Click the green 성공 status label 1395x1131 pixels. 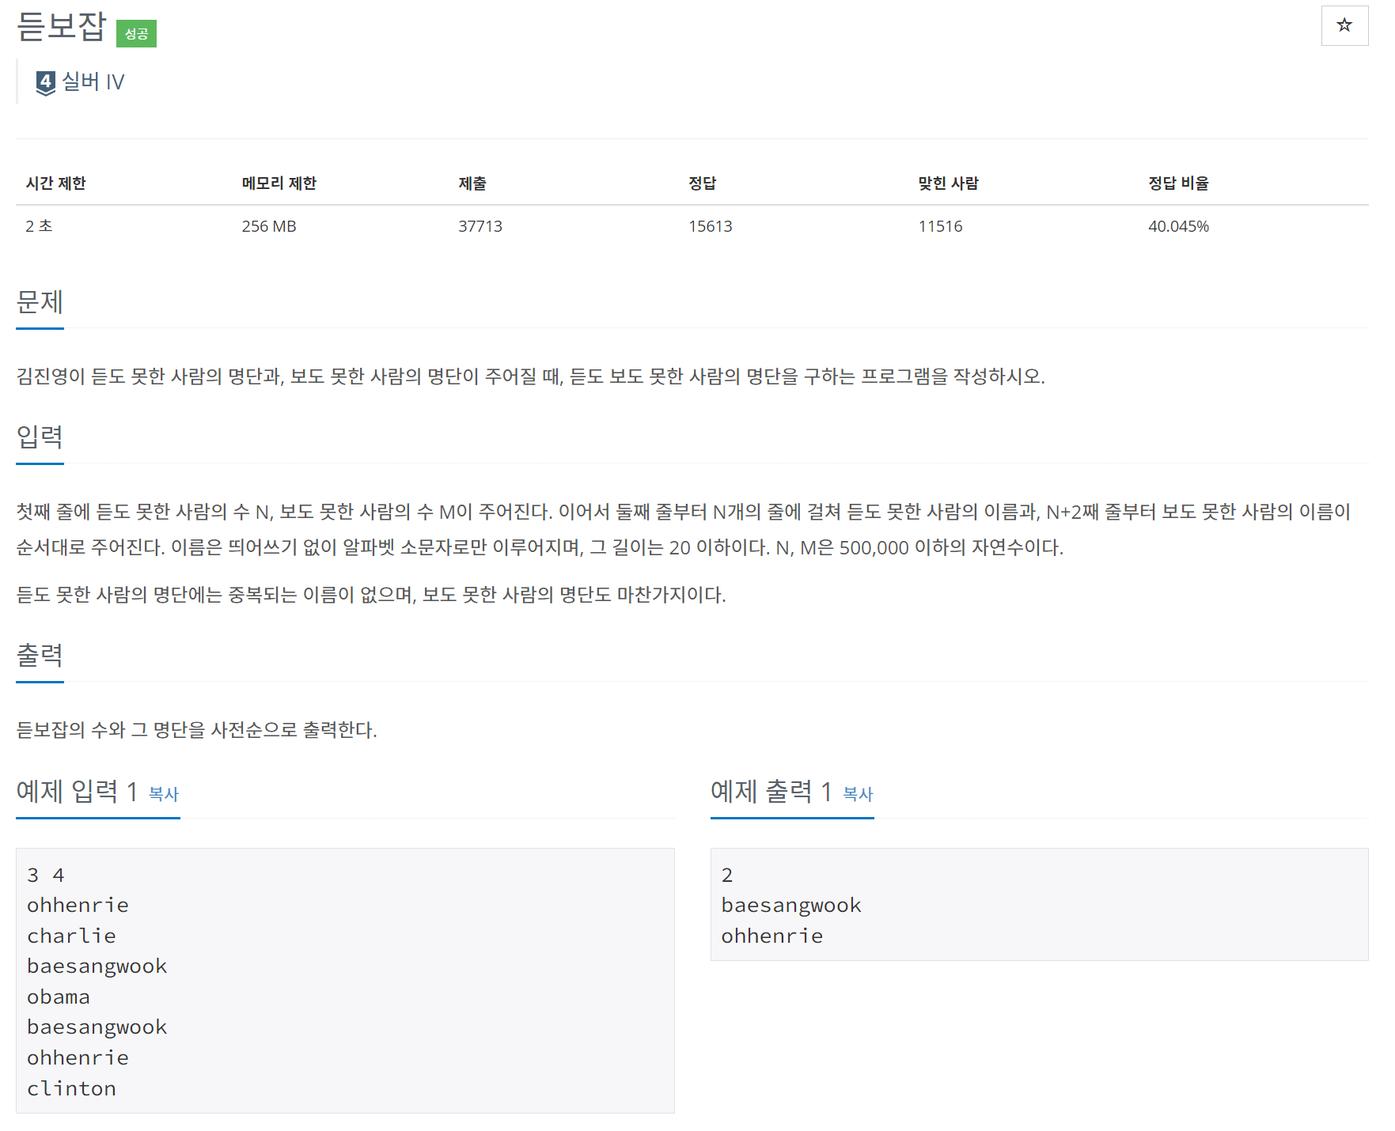tap(136, 33)
